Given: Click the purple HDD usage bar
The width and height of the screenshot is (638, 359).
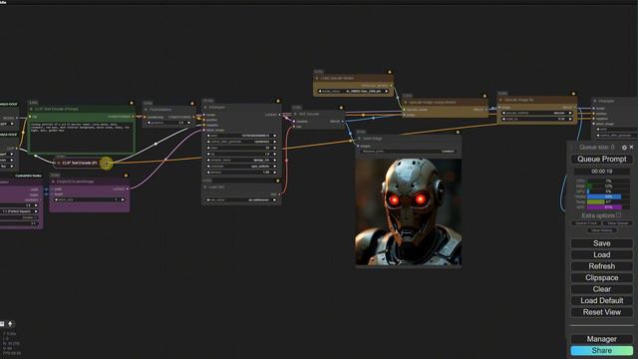Looking at the screenshot, I should click(605, 207).
